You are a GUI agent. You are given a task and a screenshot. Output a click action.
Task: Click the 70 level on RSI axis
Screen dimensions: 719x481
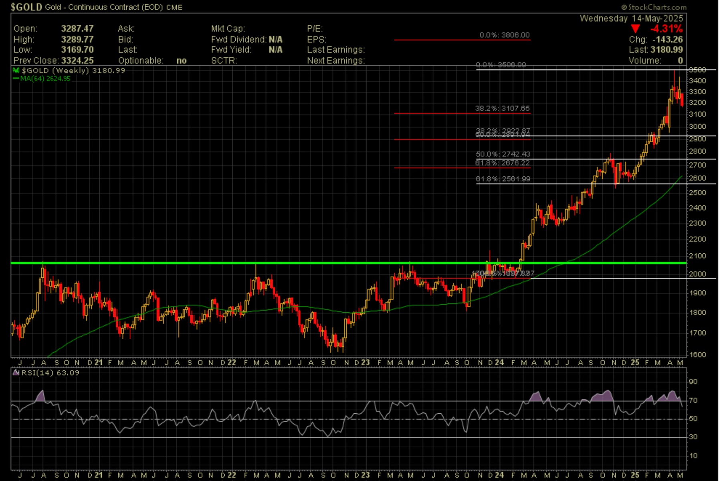(x=693, y=400)
